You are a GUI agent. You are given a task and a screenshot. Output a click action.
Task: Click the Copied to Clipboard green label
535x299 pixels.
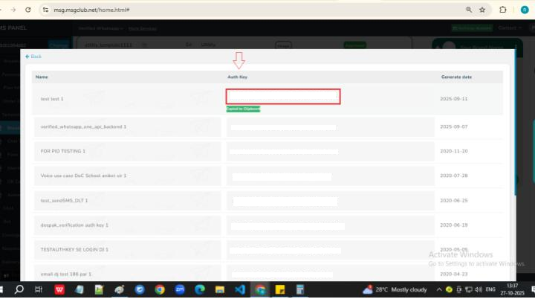(243, 109)
